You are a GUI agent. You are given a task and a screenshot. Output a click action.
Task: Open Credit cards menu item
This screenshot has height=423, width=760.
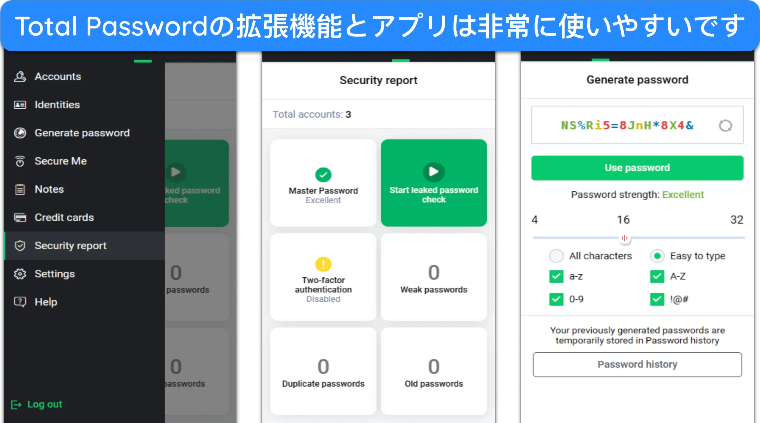[x=85, y=218]
